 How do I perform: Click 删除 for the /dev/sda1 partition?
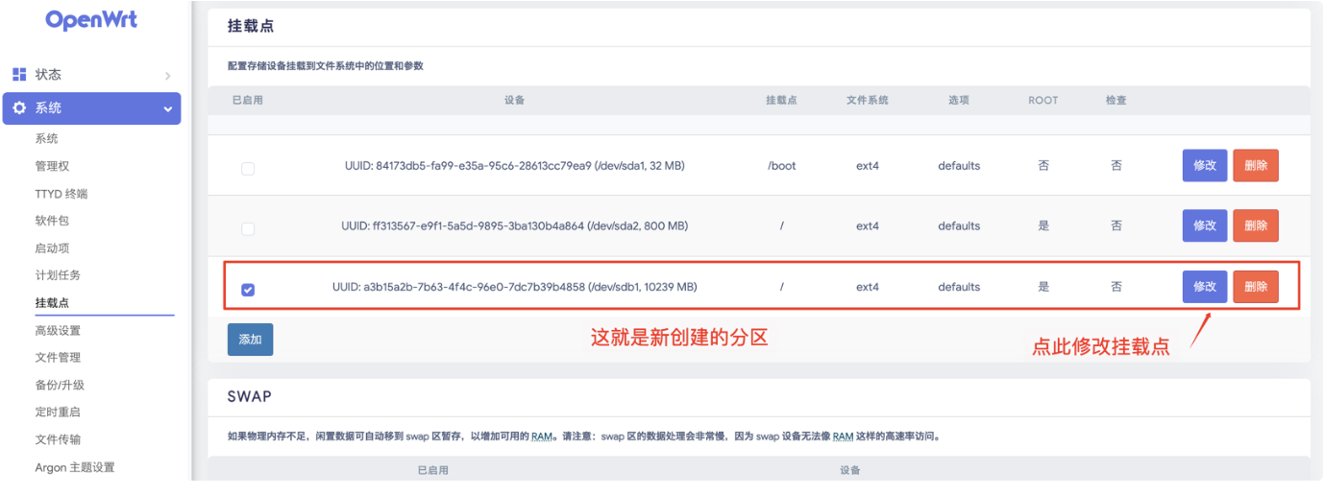(x=1255, y=165)
